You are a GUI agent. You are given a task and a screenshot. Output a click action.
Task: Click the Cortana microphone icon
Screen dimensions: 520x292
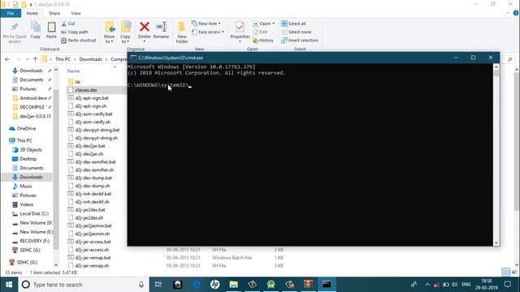141,285
